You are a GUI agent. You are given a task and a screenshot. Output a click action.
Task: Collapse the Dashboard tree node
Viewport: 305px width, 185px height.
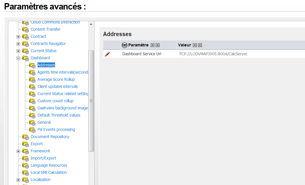tap(18, 58)
